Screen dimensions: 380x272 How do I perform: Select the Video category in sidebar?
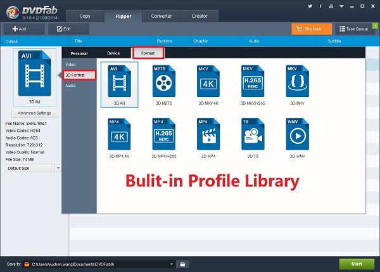[70, 65]
